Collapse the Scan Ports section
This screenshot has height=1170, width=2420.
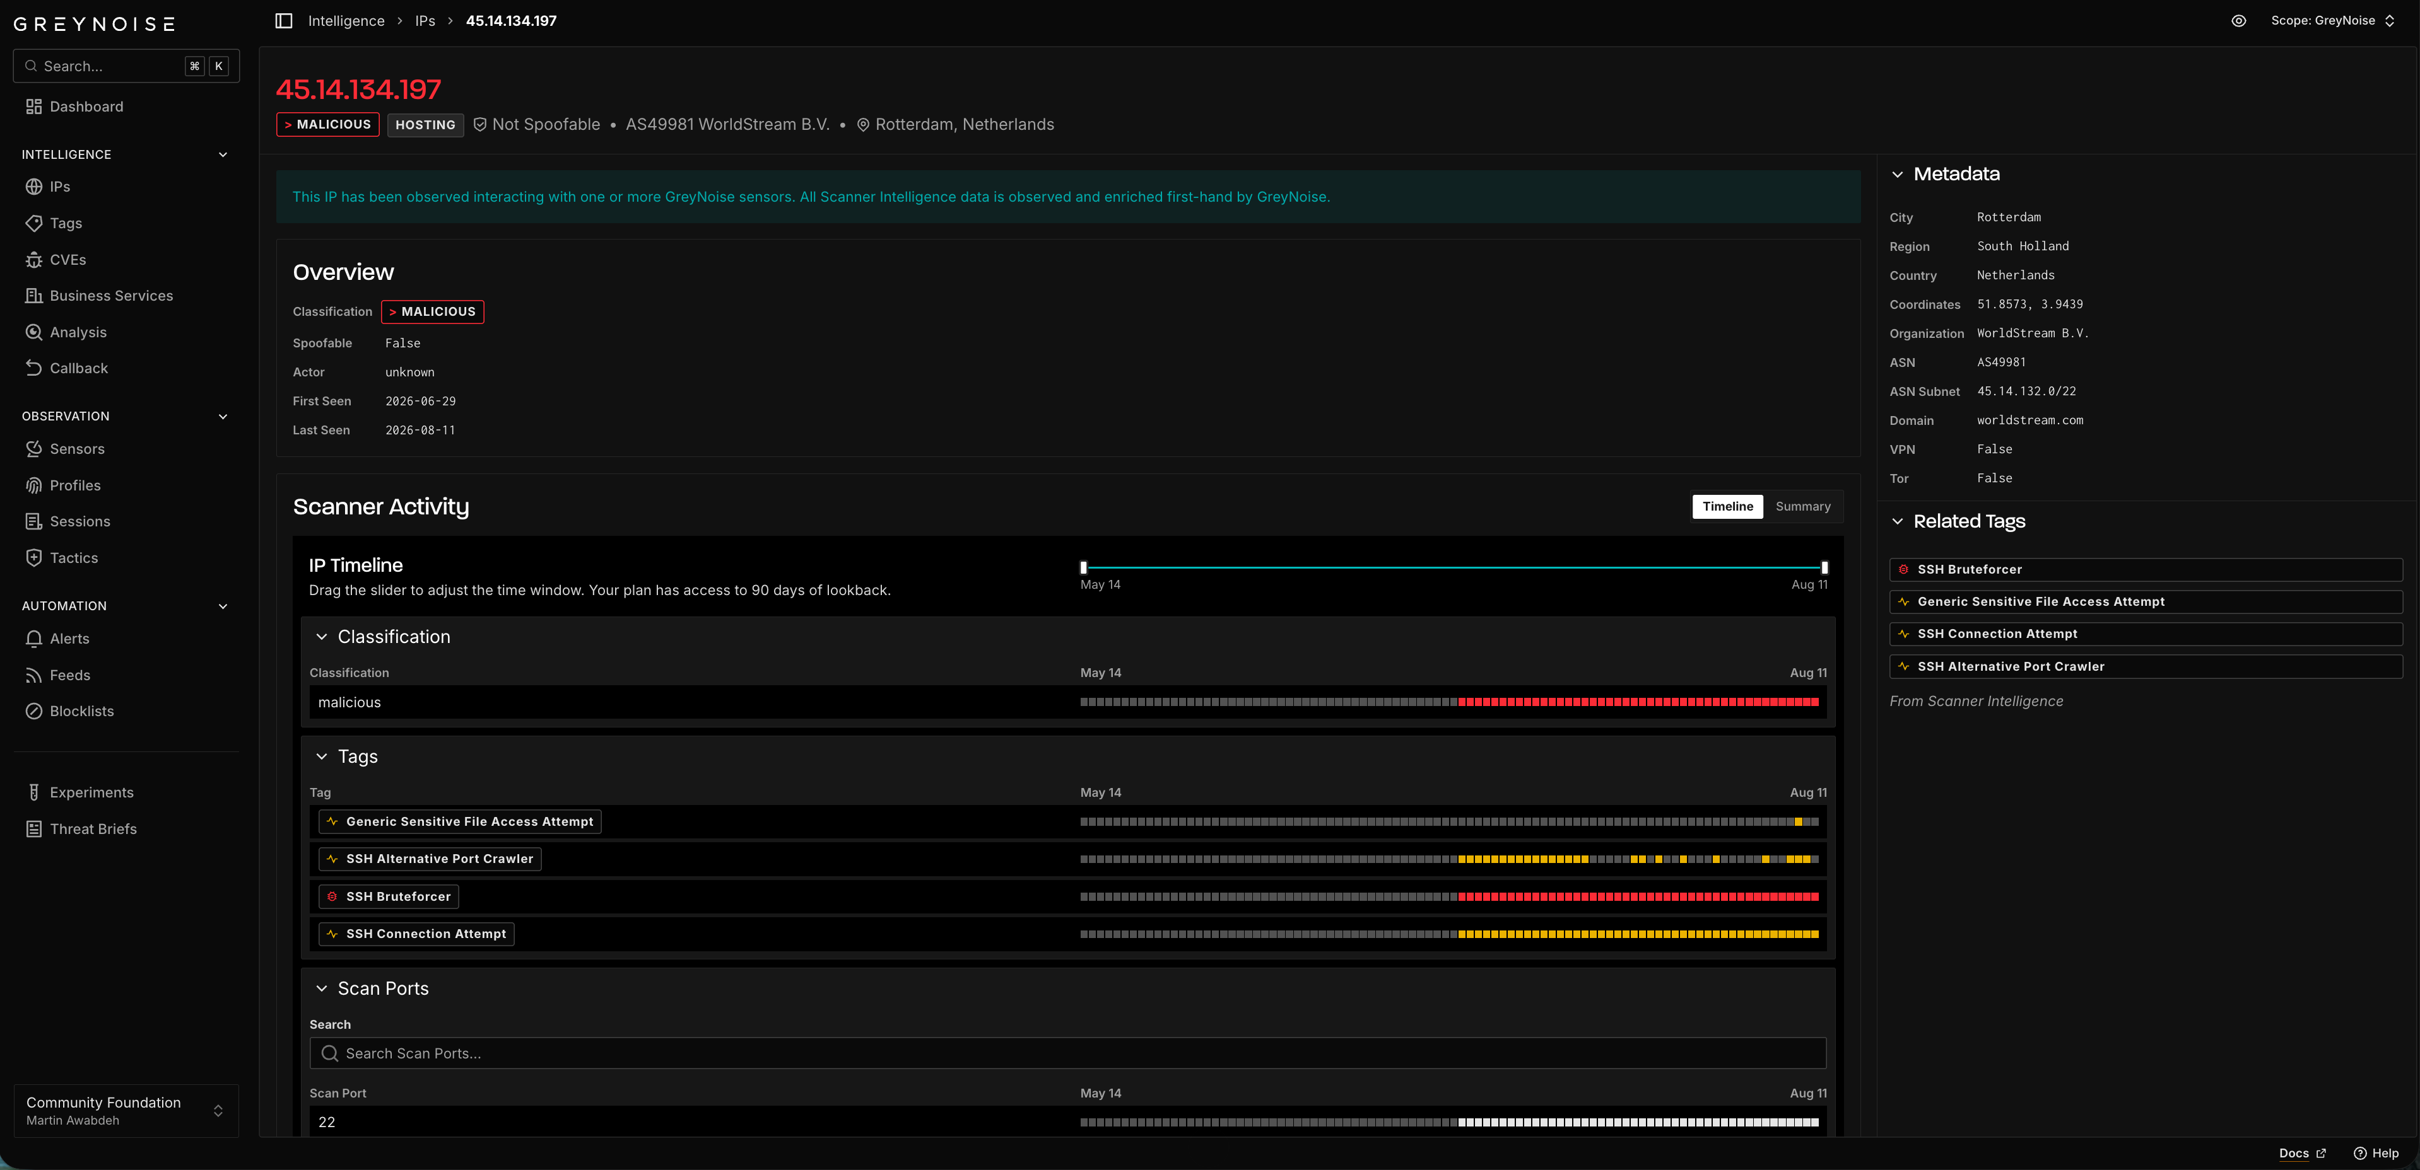pyautogui.click(x=321, y=989)
